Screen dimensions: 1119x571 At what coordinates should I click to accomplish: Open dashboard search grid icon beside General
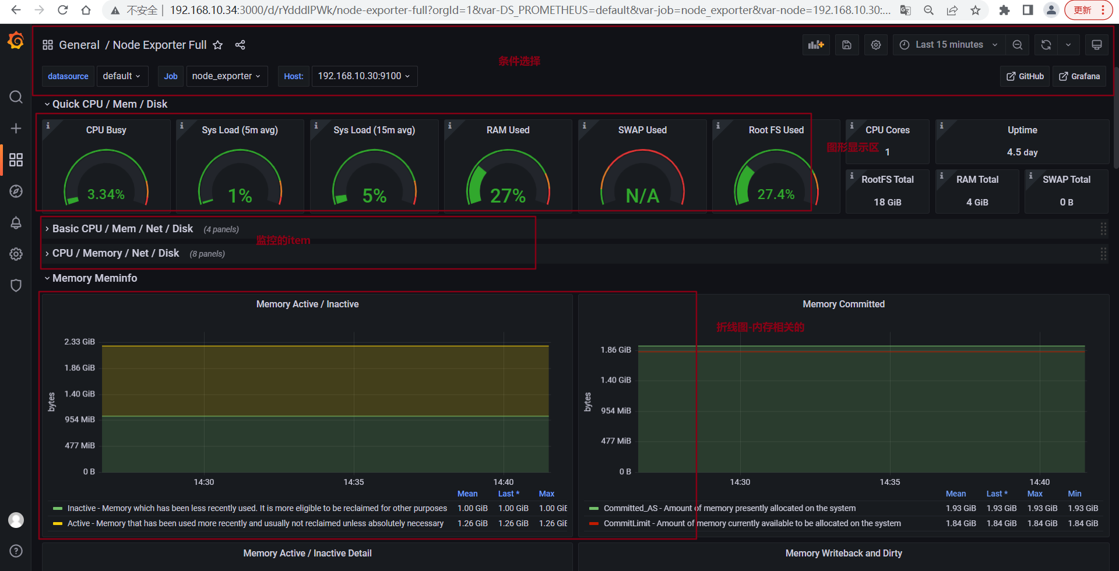coord(48,45)
